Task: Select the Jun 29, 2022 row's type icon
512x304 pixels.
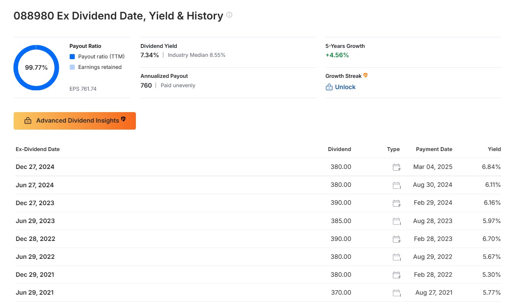Action: [x=396, y=257]
